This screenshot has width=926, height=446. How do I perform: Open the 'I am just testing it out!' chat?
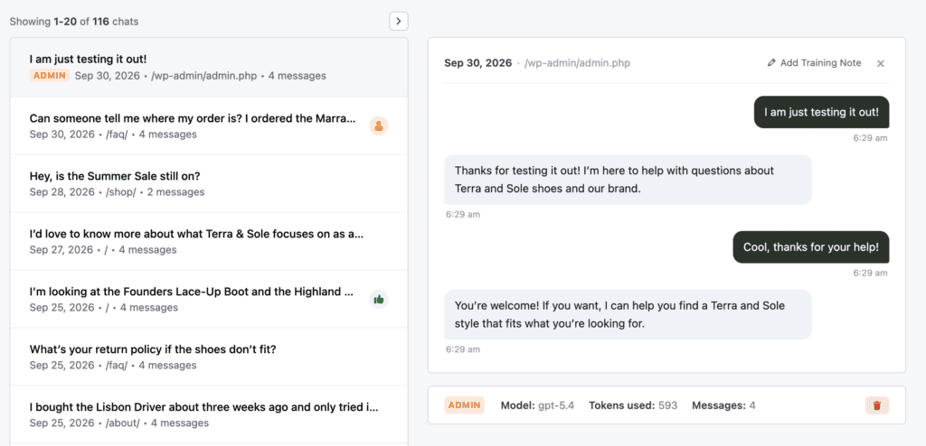pos(209,67)
